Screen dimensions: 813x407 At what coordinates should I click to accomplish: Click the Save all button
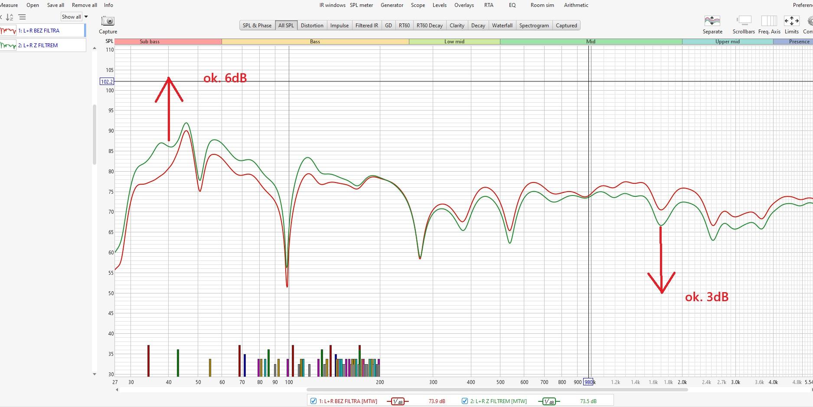[56, 5]
